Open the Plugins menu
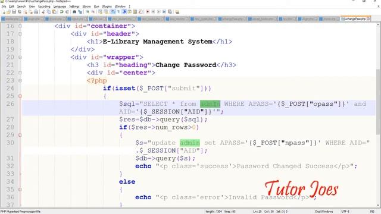The image size is (381, 214). click(x=107, y=7)
